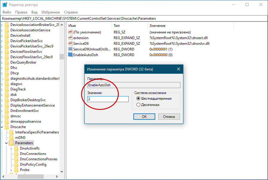Click folder icon of mDNS key

tap(12, 138)
